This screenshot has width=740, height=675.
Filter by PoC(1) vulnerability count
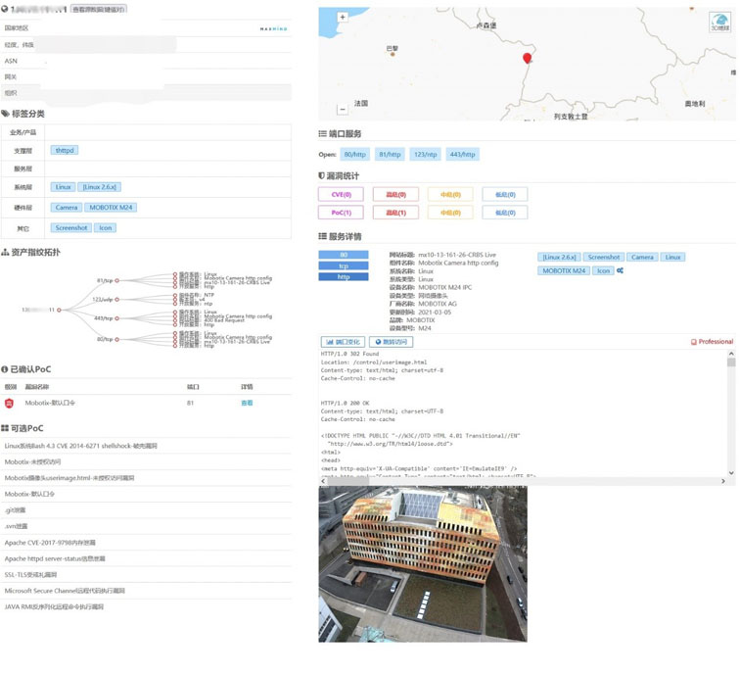(x=342, y=213)
